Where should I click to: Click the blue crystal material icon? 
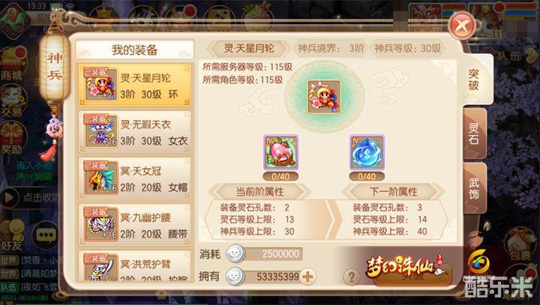[367, 152]
